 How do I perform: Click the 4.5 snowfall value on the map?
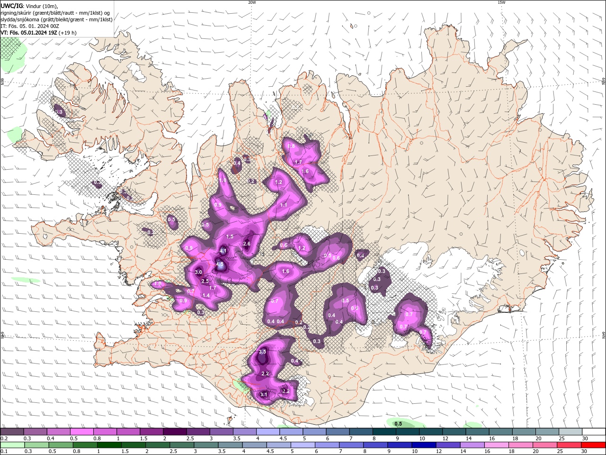[220, 264]
